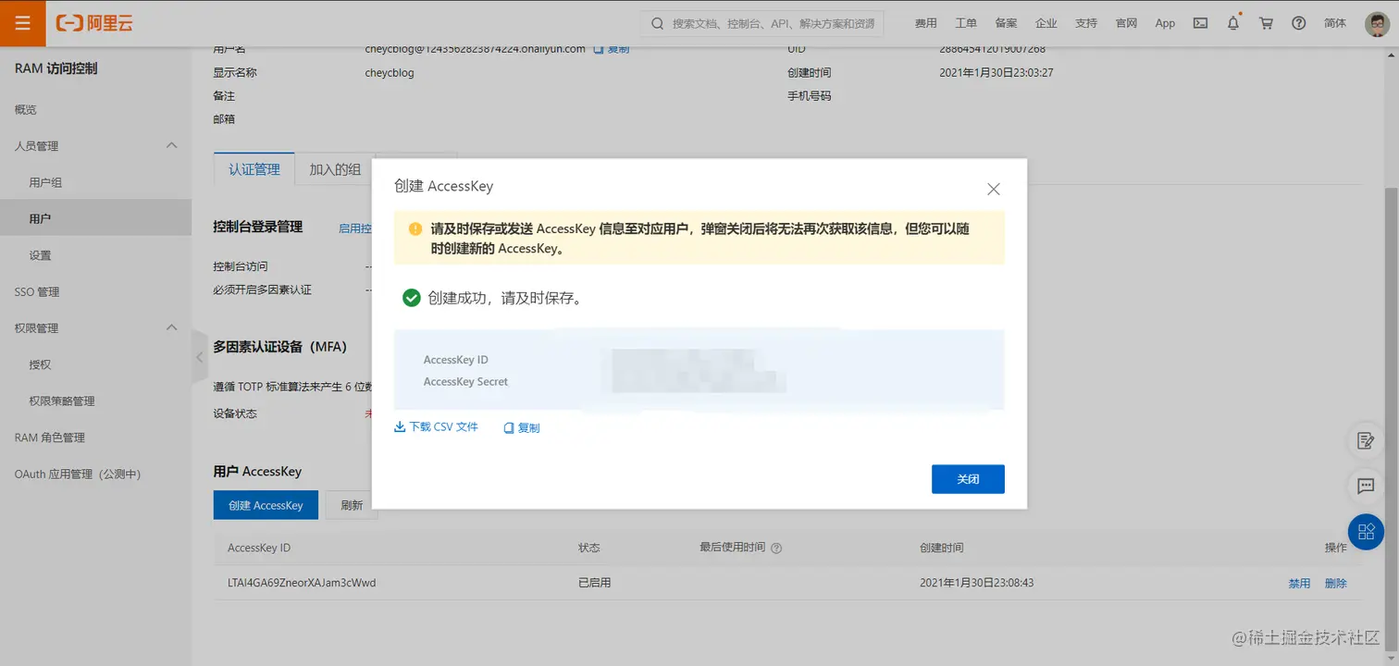Open SSO 管理 in sidebar

point(37,292)
